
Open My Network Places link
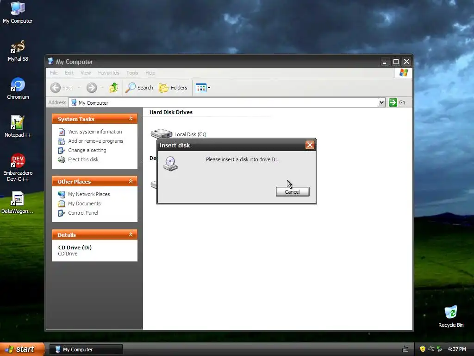[89, 194]
